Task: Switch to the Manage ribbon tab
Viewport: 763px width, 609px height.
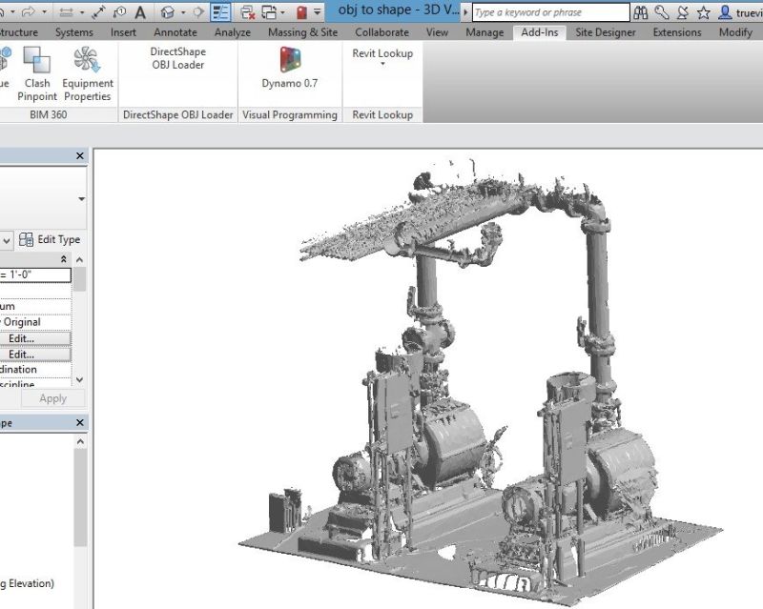Action: point(485,31)
